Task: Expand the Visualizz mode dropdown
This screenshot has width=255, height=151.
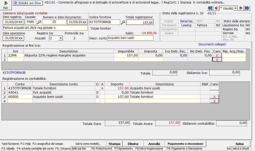Action: pos(235,8)
